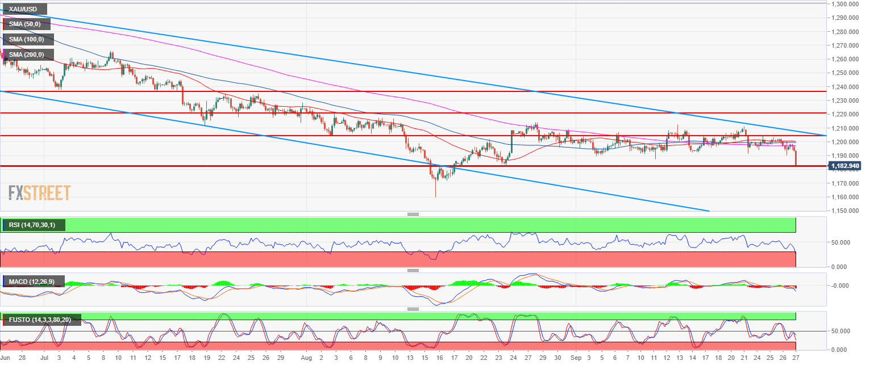Grab the resize handle above the RSI panel
This screenshot has width=870, height=365.
[413, 214]
